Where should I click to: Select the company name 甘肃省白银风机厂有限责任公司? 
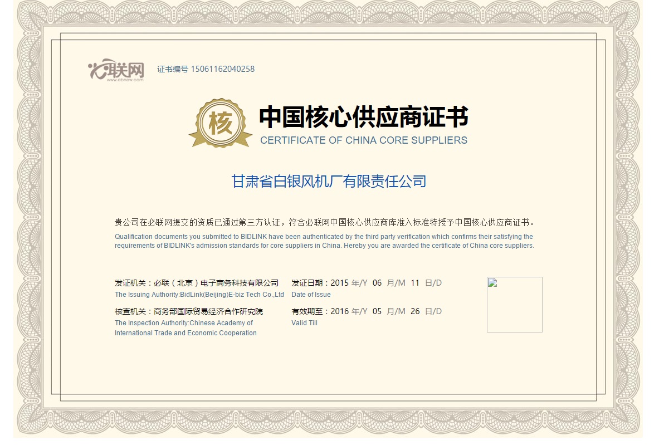(x=329, y=182)
